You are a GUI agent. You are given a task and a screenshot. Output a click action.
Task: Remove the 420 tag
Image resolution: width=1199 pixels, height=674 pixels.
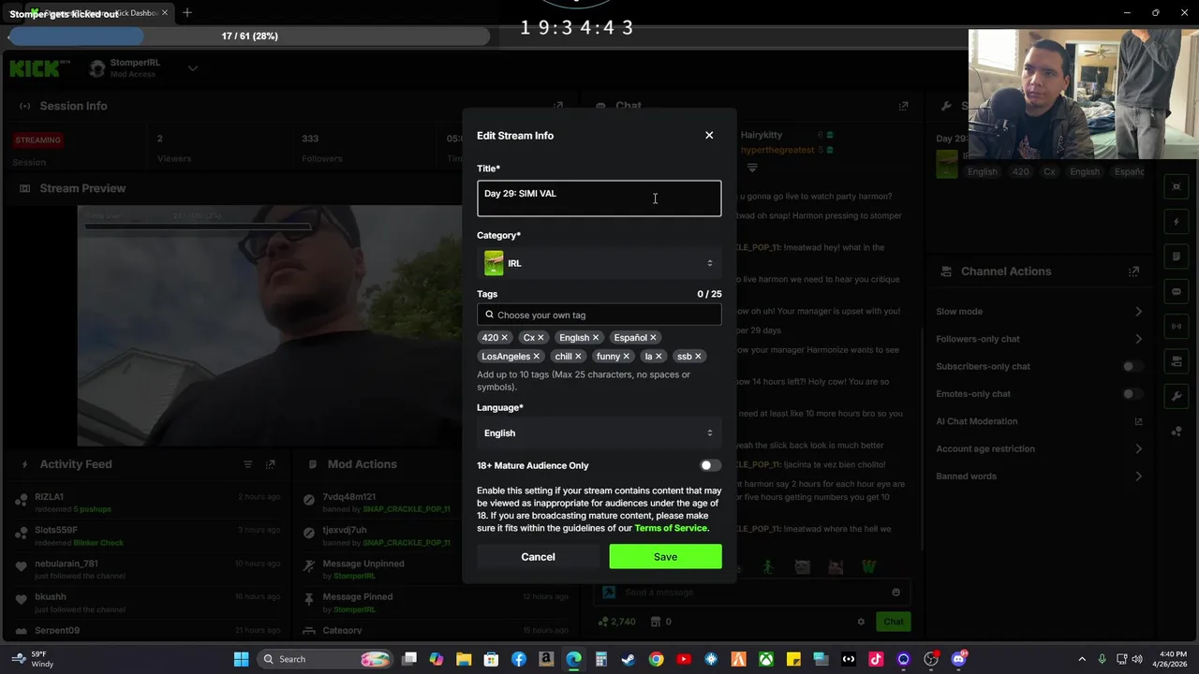point(504,338)
